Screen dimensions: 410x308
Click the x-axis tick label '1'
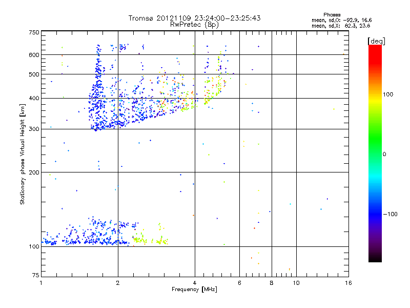41,283
